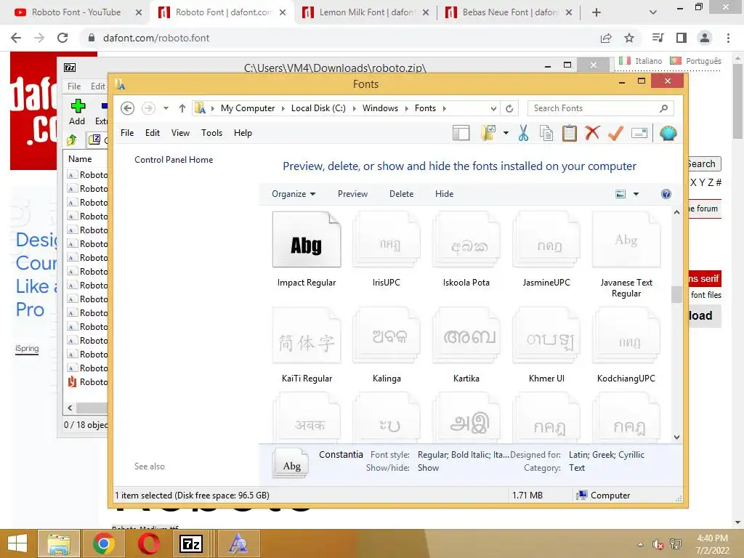Screen dimensions: 744x558
Task: Click the Windows breadcrumb in address bar
Action: point(380,108)
